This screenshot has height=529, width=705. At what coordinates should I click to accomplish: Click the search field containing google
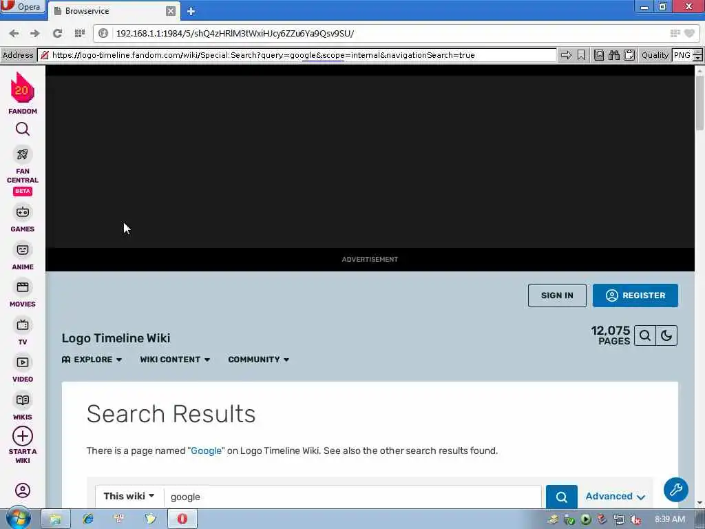pyautogui.click(x=352, y=497)
